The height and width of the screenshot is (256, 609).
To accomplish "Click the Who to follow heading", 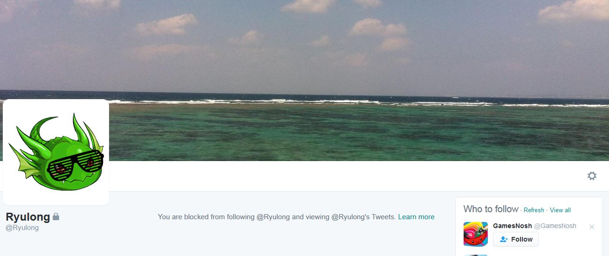I will pyautogui.click(x=491, y=209).
